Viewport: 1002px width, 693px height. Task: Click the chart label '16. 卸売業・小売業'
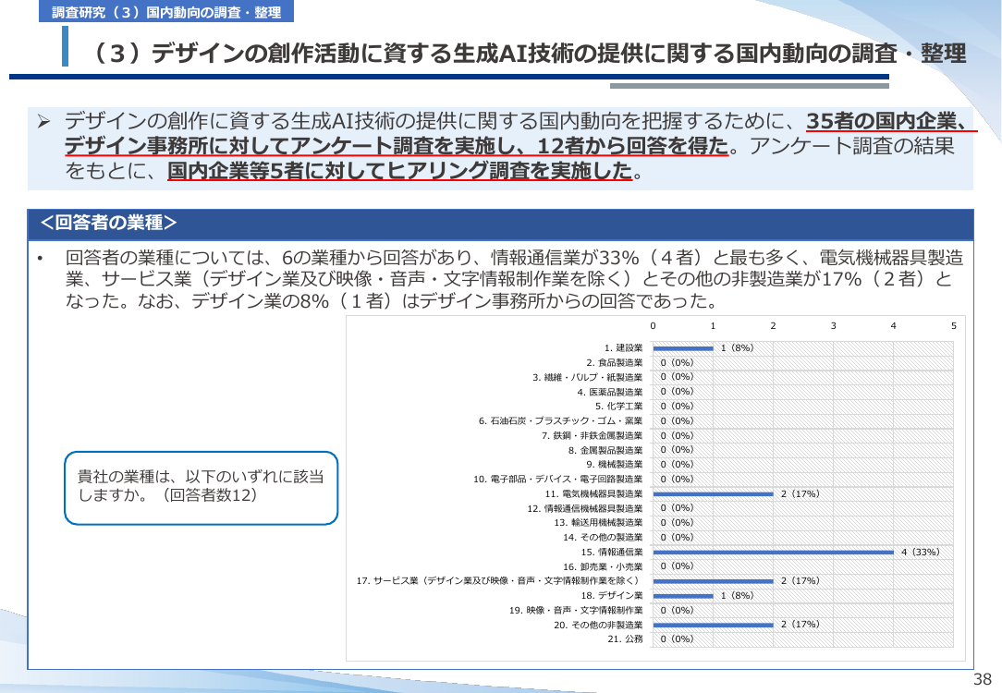pyautogui.click(x=604, y=566)
